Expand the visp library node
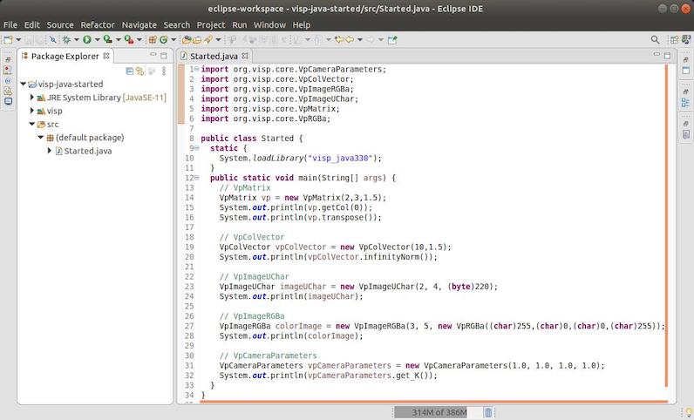The image size is (694, 420). tap(32, 111)
